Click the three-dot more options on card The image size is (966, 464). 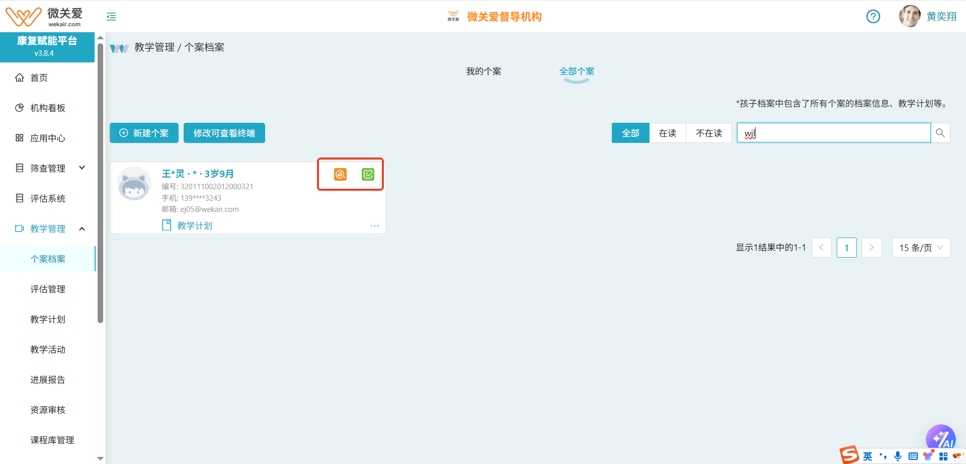coord(374,226)
